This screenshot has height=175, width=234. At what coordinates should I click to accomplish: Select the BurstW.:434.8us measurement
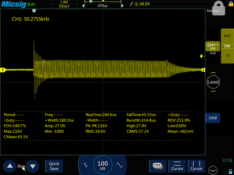click(x=141, y=120)
